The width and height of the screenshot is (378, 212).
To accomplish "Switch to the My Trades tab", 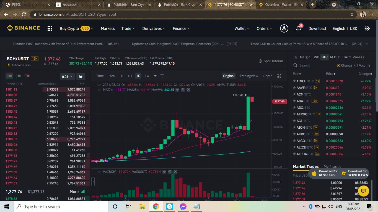I will 332,166.
